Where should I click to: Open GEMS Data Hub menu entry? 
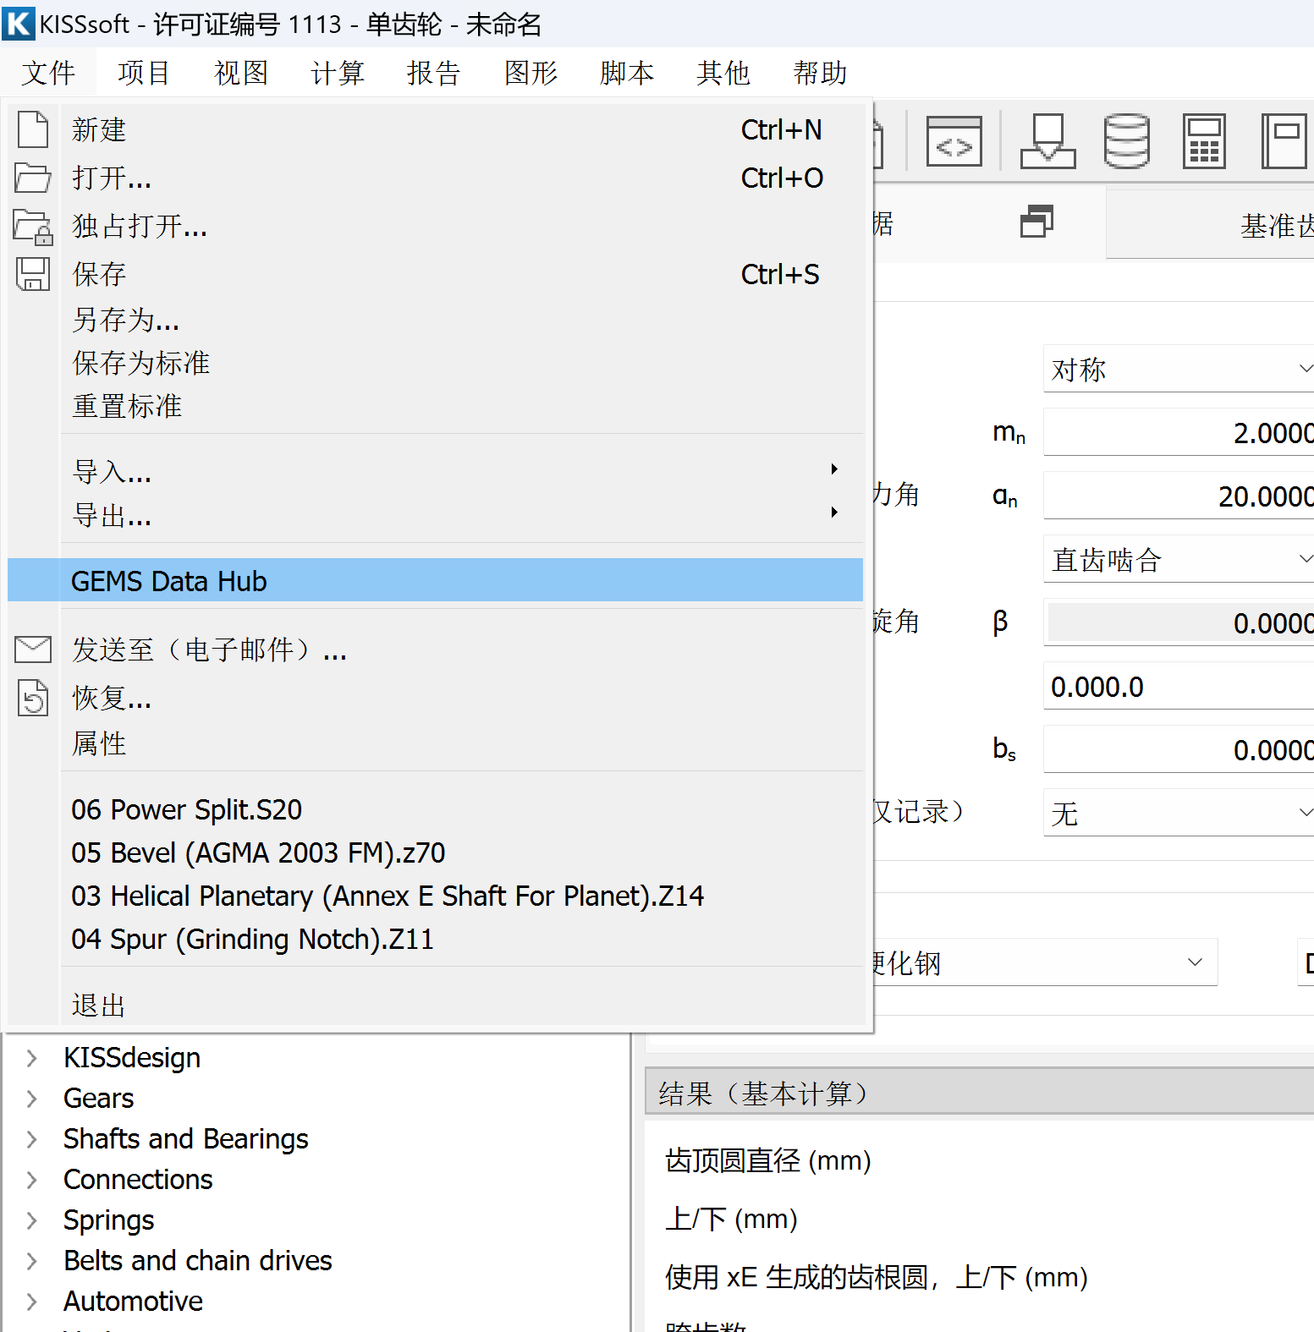click(435, 581)
